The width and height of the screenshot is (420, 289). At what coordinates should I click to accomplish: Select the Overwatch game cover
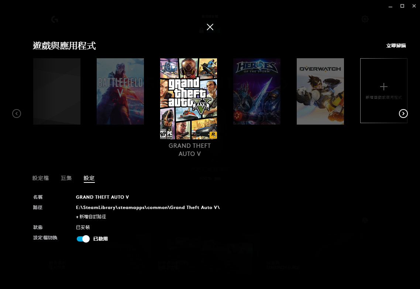pyautogui.click(x=320, y=91)
